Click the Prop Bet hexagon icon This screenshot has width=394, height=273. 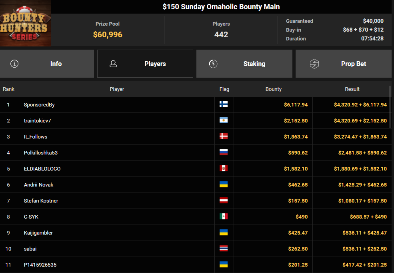coord(314,64)
